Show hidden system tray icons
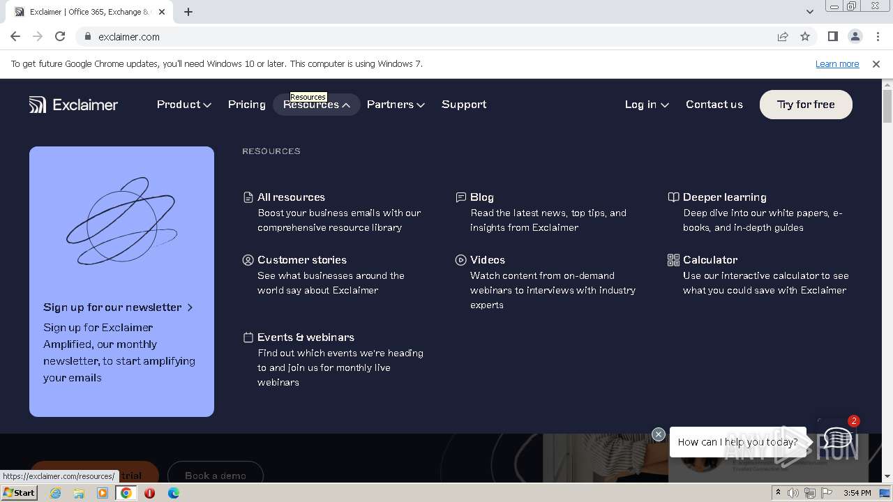Viewport: 893px width, 502px height. point(778,493)
